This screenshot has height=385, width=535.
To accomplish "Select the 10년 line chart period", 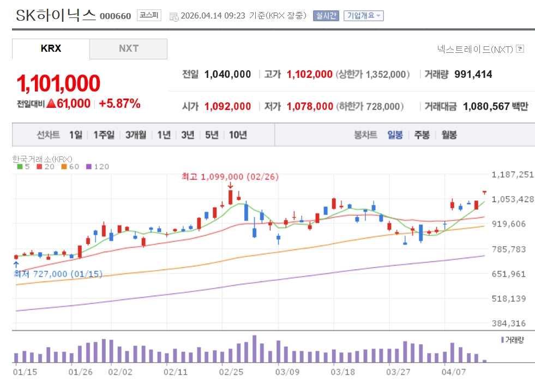I will 238,135.
